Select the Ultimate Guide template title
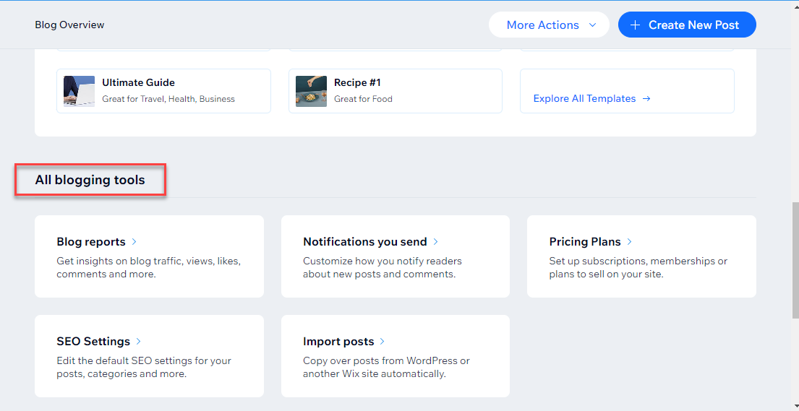Viewport: 799px width, 411px height. coord(138,83)
